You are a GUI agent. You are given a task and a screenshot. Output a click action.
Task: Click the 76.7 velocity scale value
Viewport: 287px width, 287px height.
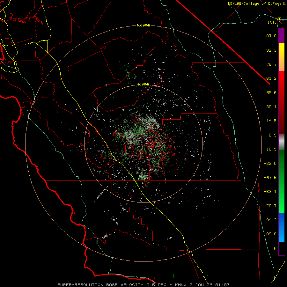click(271, 64)
